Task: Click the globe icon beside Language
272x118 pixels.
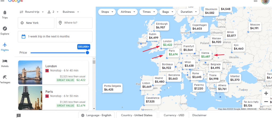Action: 83,115
